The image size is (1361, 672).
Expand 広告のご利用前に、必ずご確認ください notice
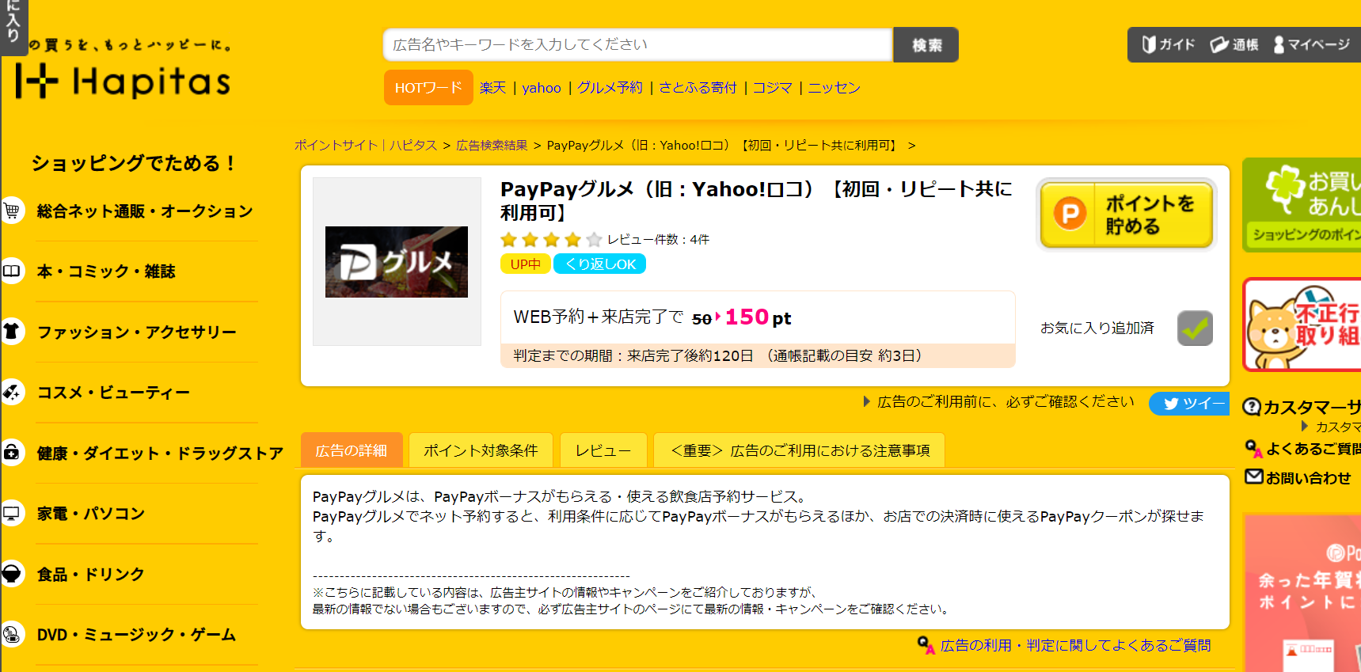click(999, 402)
